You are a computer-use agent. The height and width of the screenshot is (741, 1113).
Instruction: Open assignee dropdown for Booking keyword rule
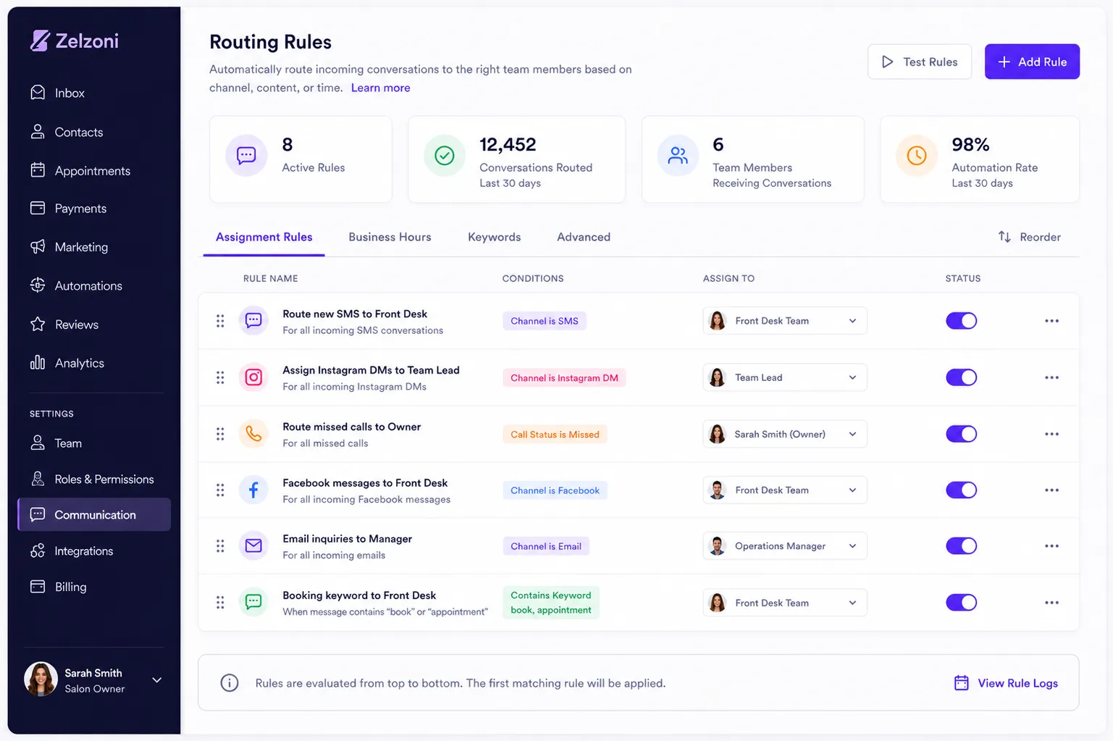pyautogui.click(x=785, y=603)
